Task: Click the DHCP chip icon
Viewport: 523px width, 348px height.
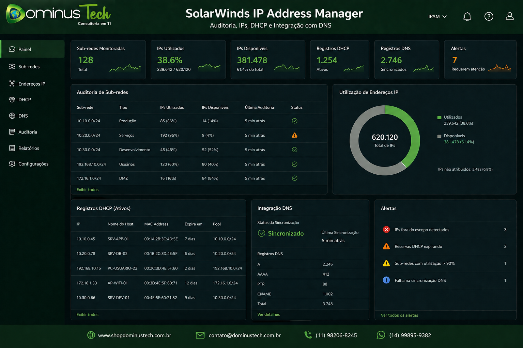Action: 12,100
